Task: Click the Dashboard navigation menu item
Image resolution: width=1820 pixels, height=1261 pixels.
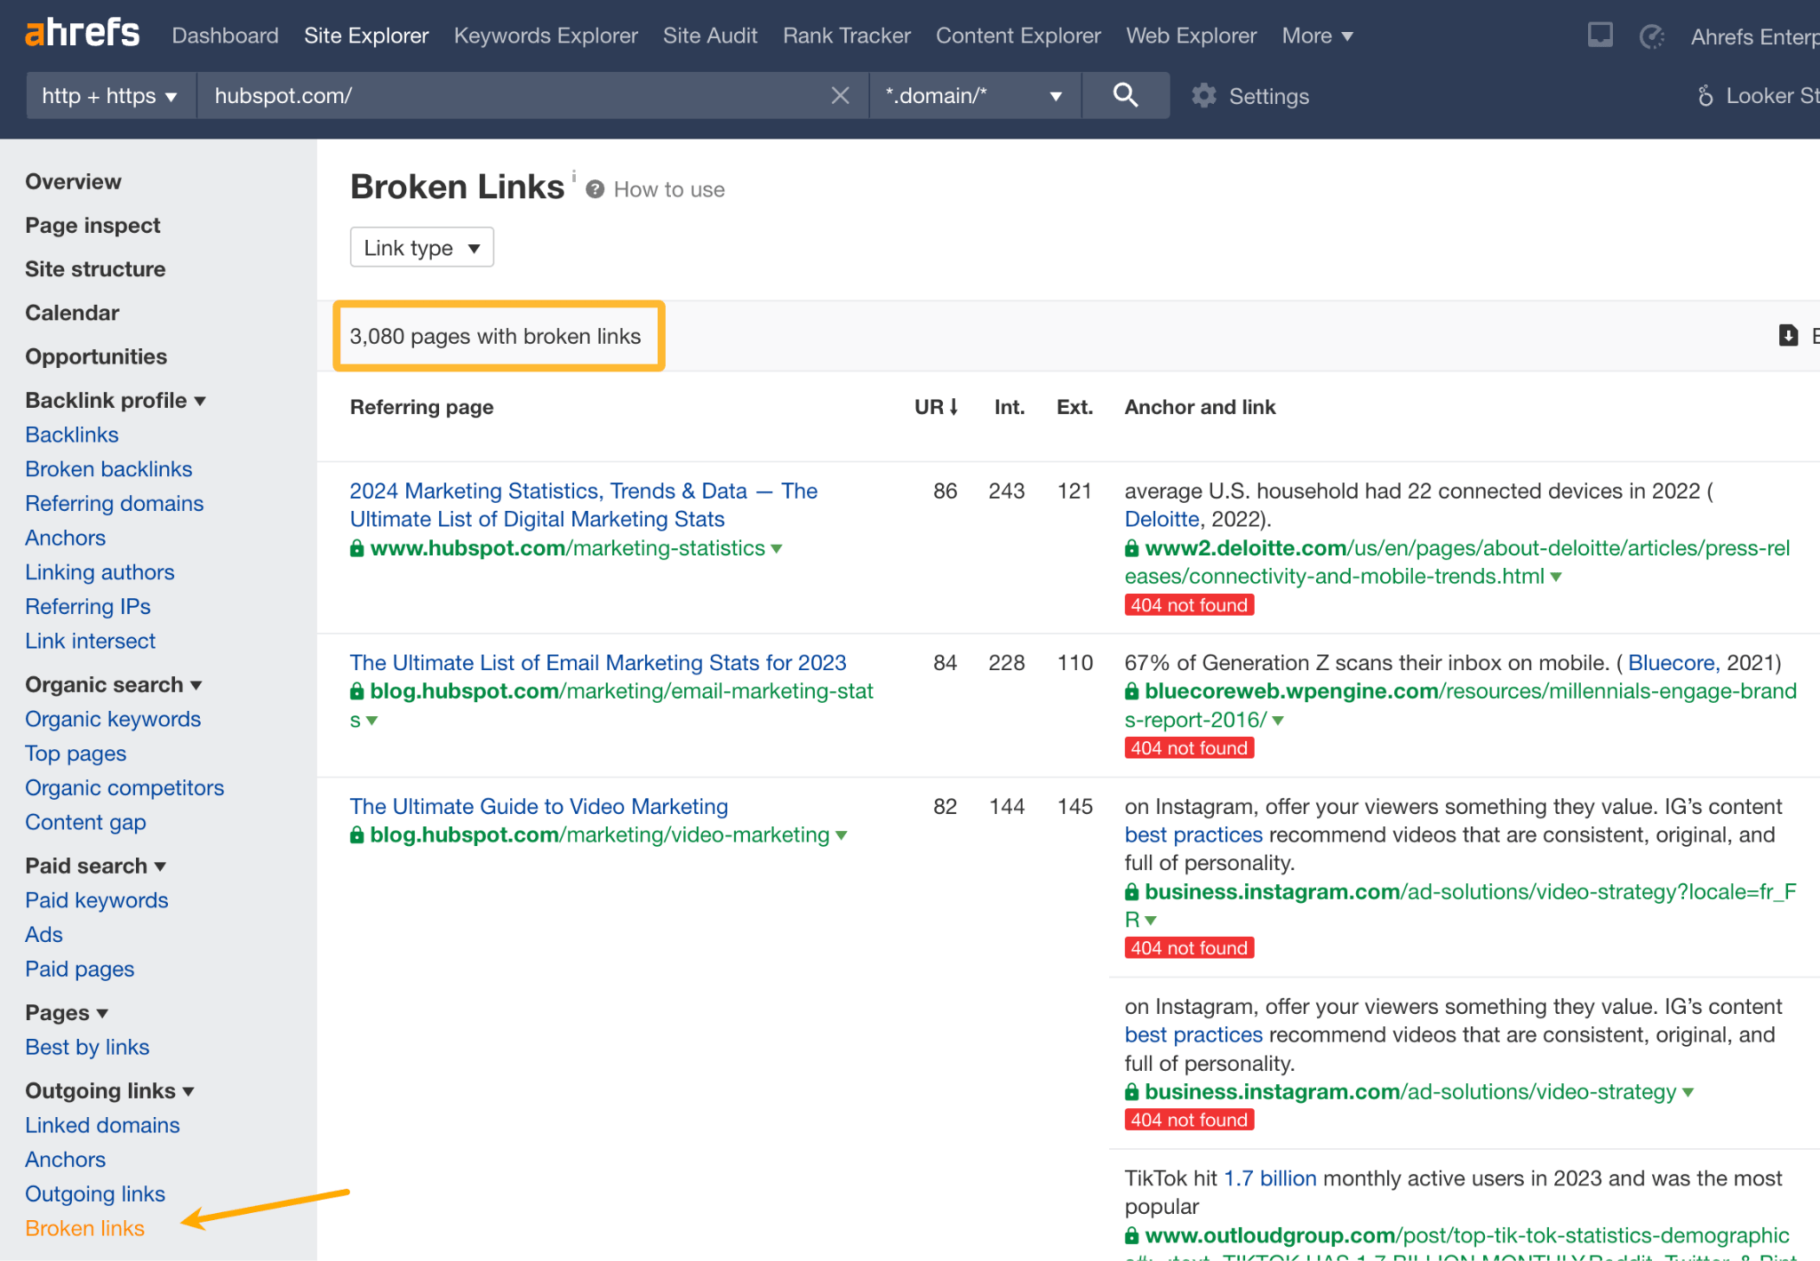Action: click(224, 35)
